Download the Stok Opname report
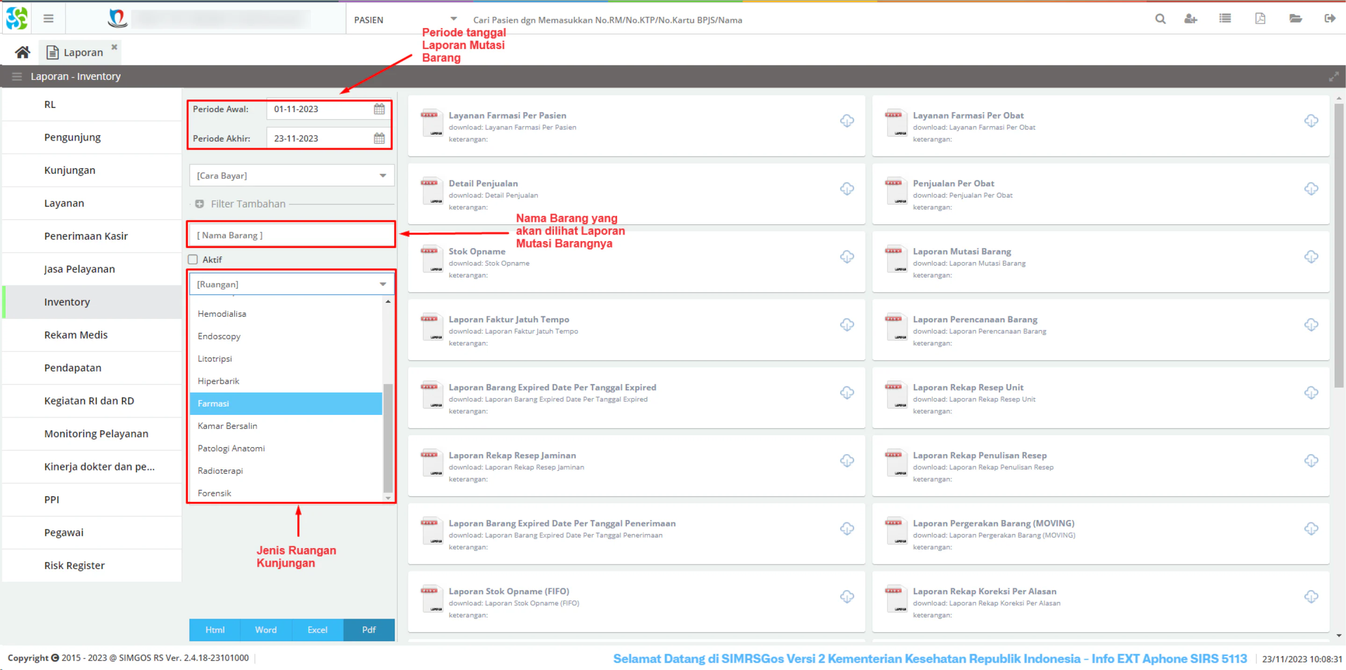This screenshot has height=670, width=1346. click(x=847, y=257)
